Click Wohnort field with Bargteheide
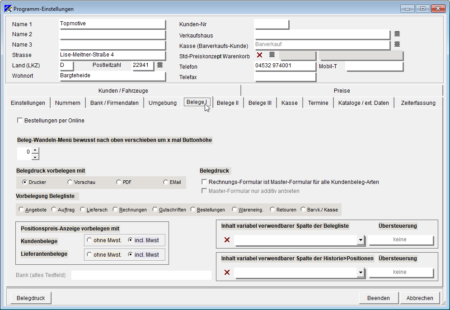This screenshot has height=310, width=450. pyautogui.click(x=112, y=76)
